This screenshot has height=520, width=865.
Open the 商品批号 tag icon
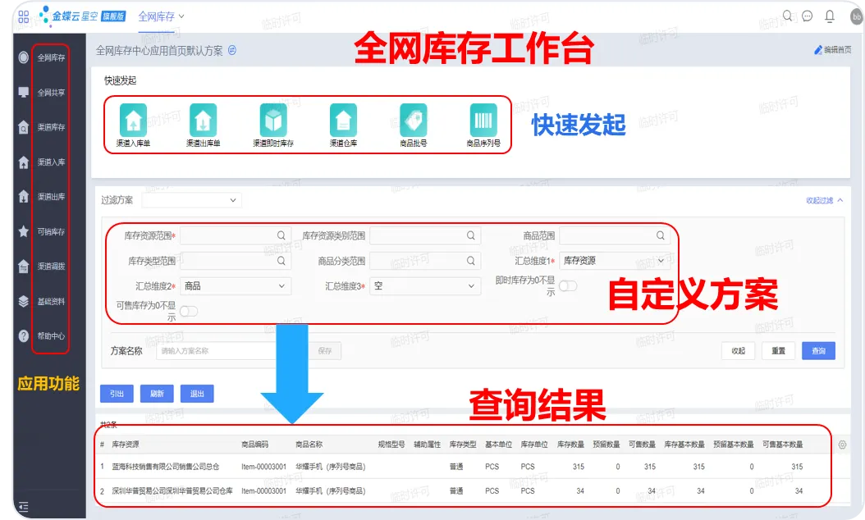coord(413,121)
